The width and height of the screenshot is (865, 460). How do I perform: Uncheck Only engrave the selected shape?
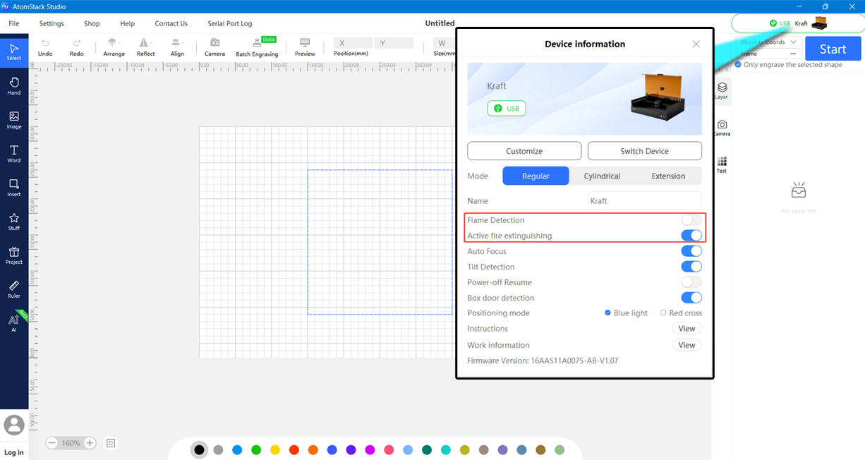[738, 65]
